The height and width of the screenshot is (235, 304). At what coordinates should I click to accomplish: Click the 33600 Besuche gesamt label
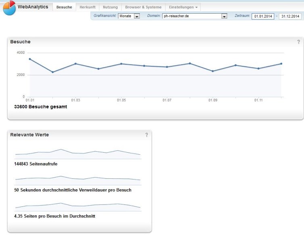coord(40,107)
